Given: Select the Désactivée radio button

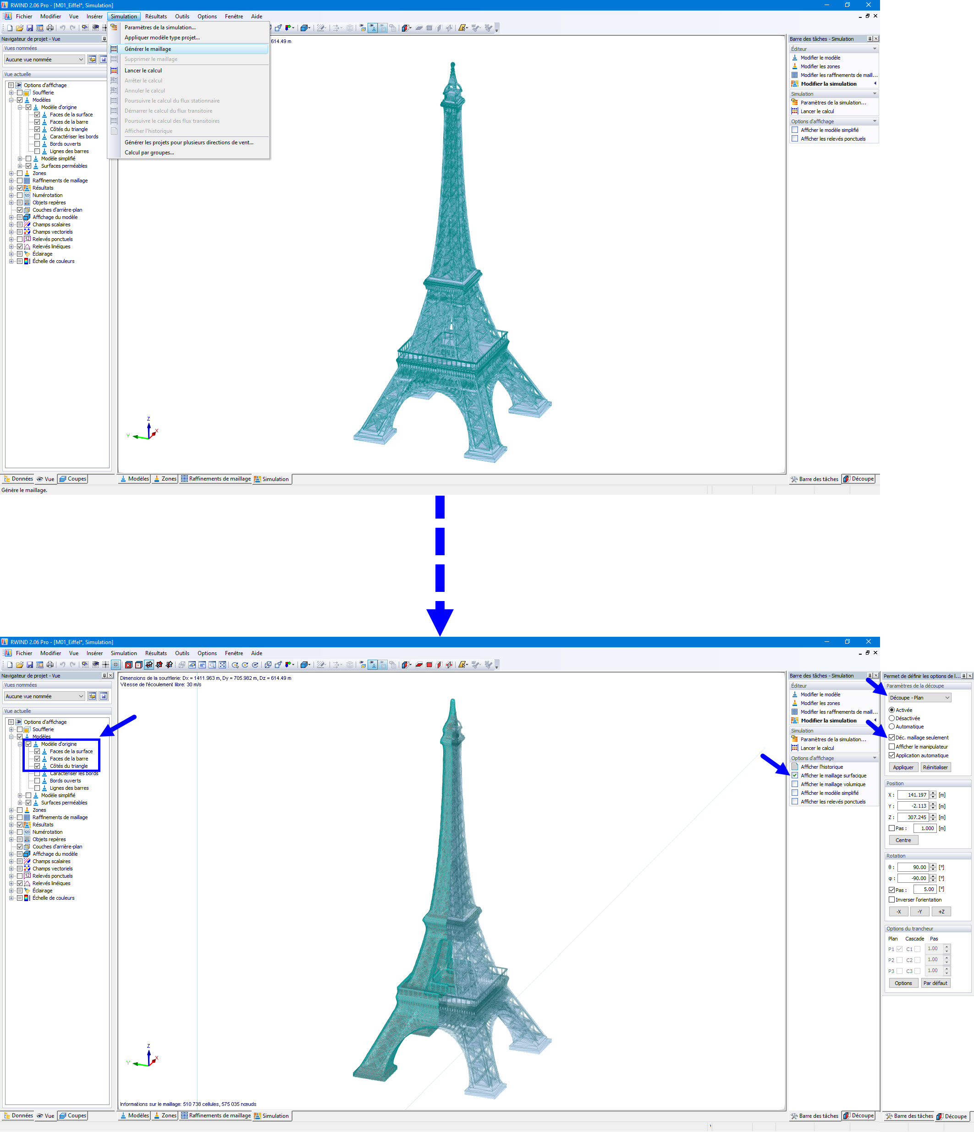Looking at the screenshot, I should coord(891,718).
